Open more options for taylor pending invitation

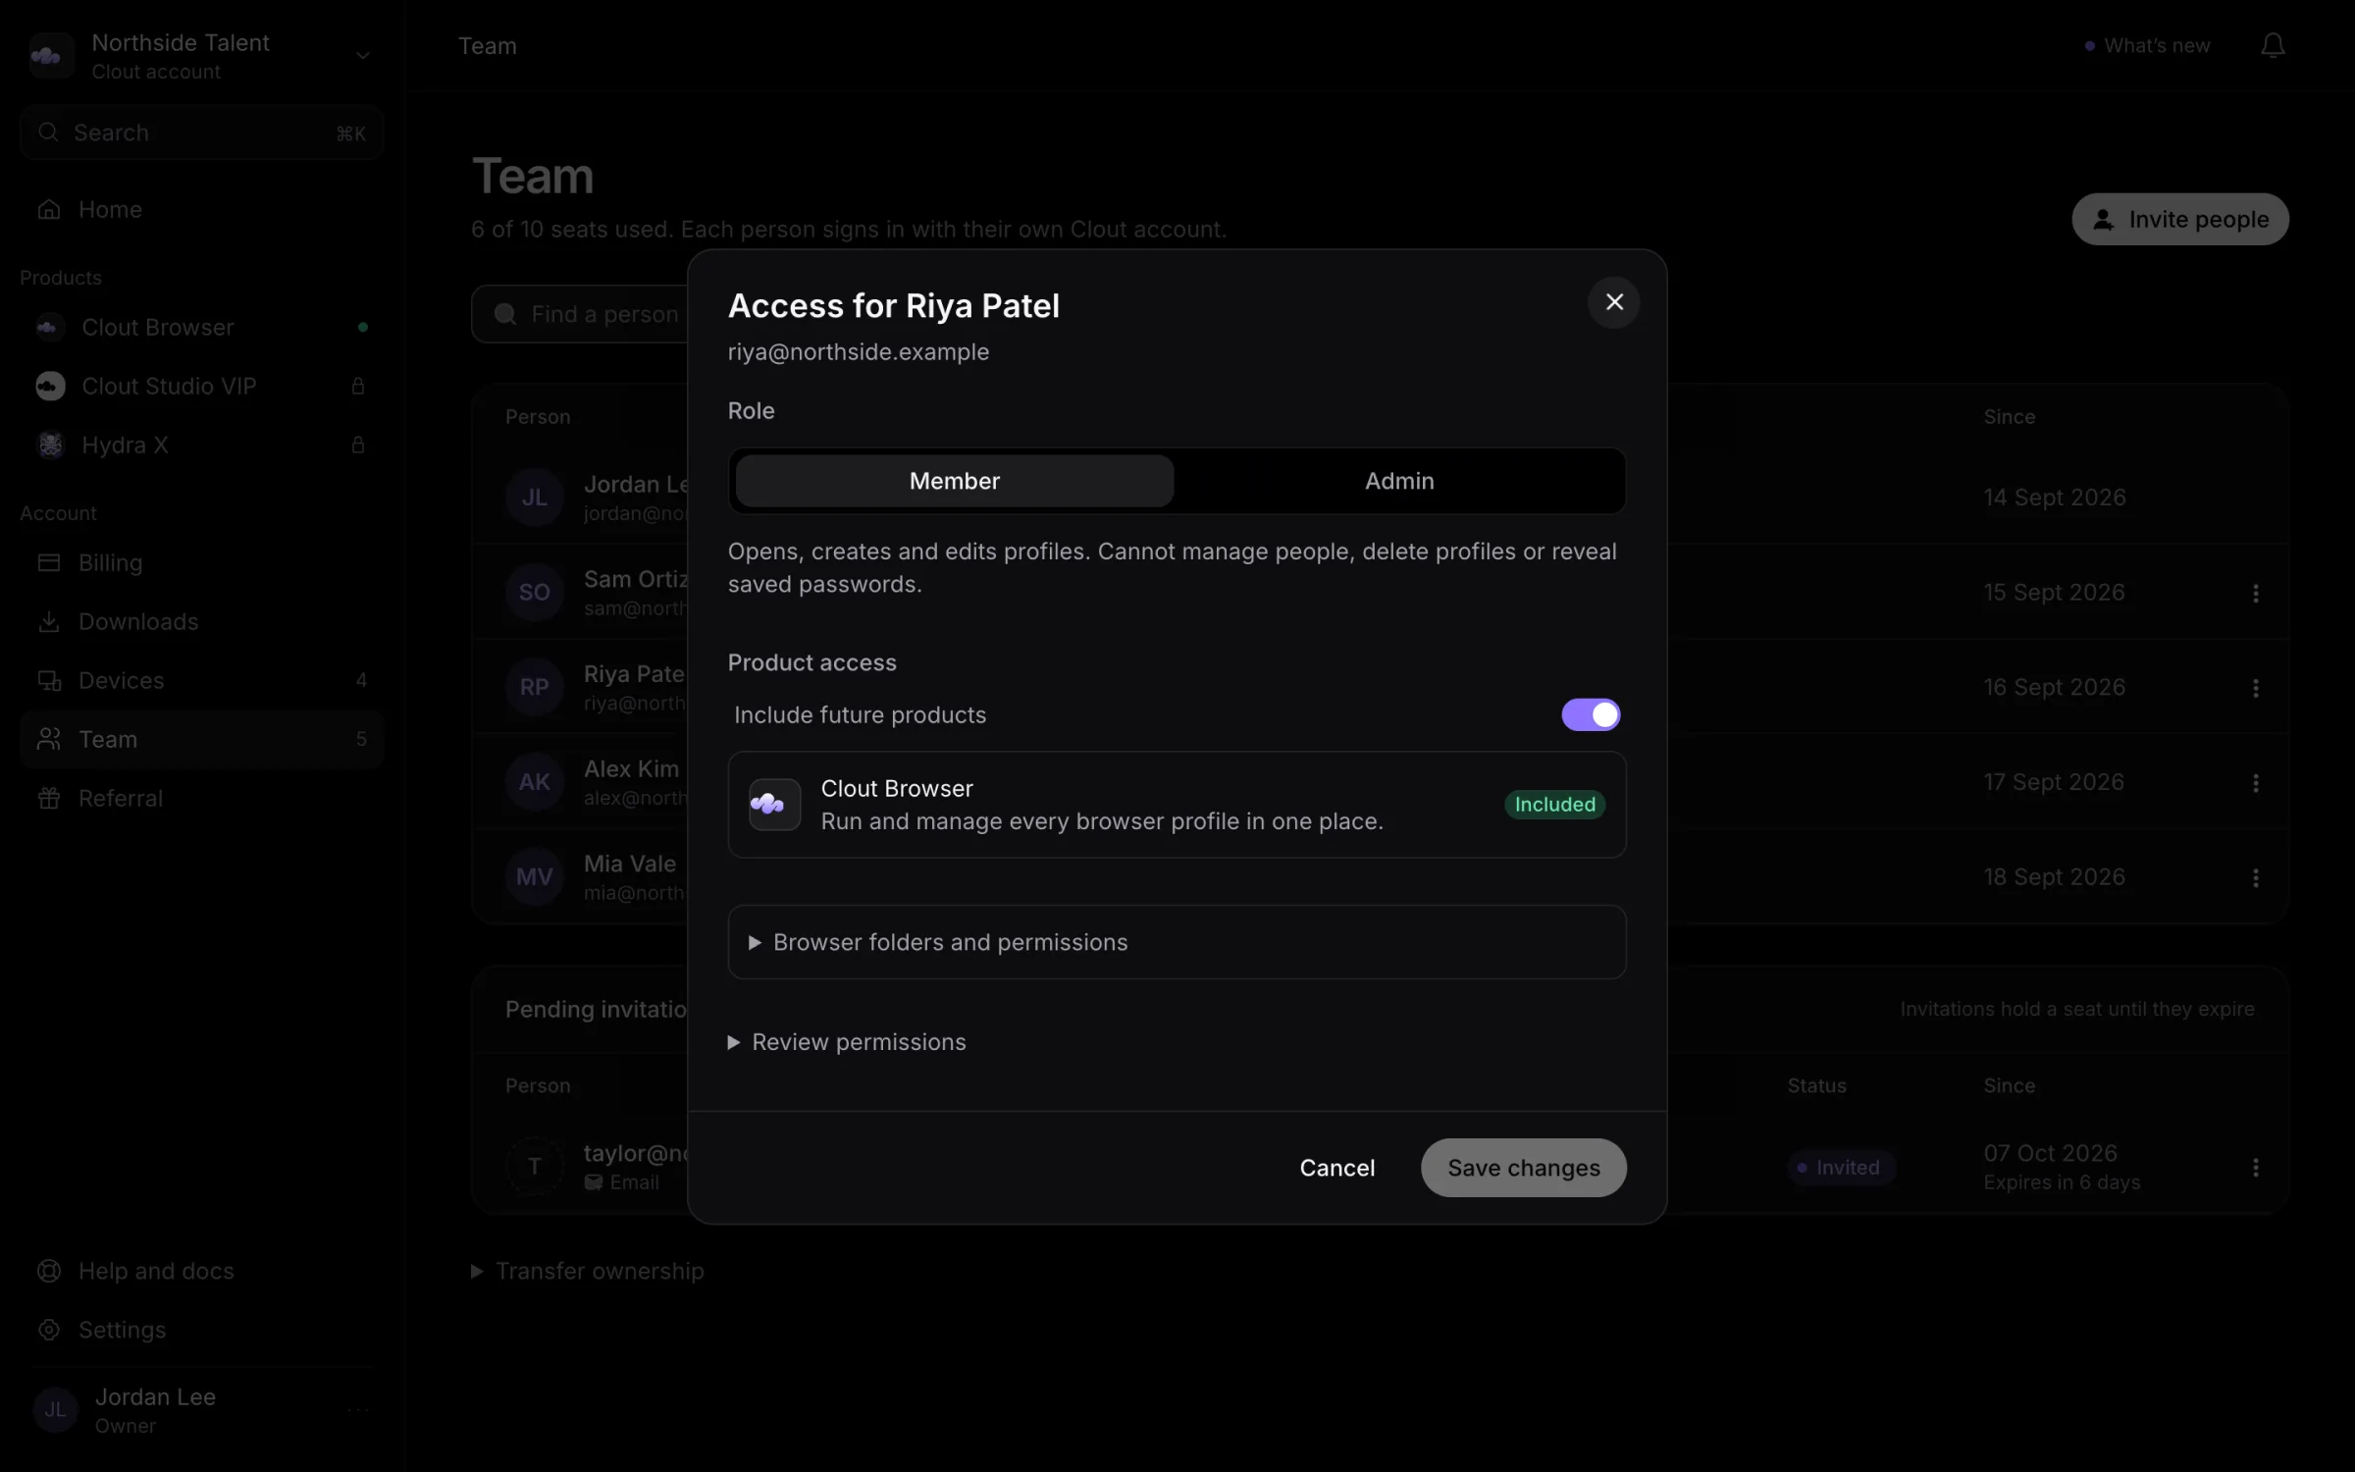click(2256, 1167)
